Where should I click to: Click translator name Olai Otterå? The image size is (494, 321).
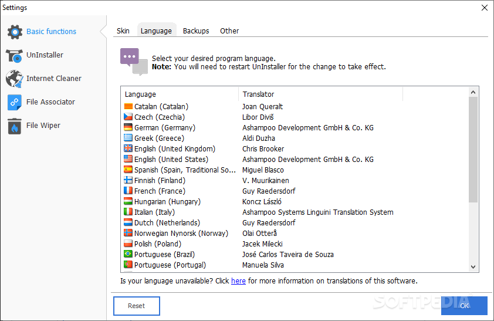(259, 233)
